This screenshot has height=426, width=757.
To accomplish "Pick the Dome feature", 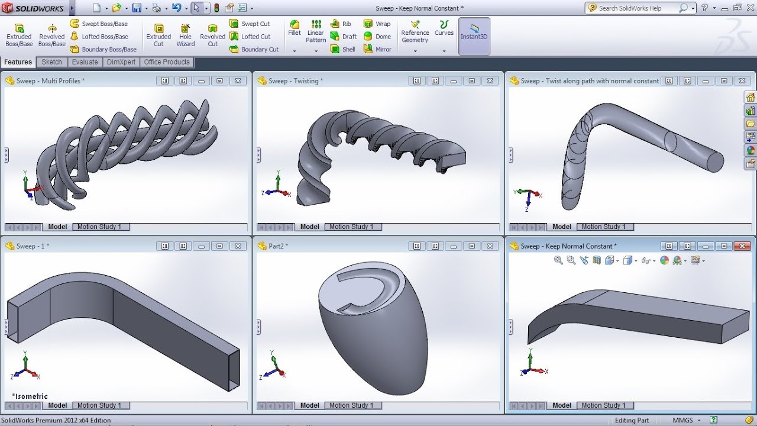I will click(x=377, y=36).
